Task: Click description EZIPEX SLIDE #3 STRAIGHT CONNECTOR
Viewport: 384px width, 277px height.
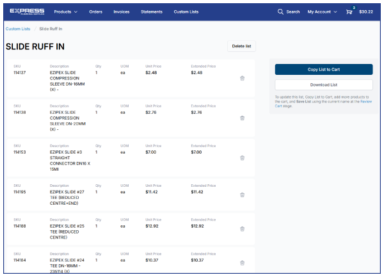Action: 70,161
